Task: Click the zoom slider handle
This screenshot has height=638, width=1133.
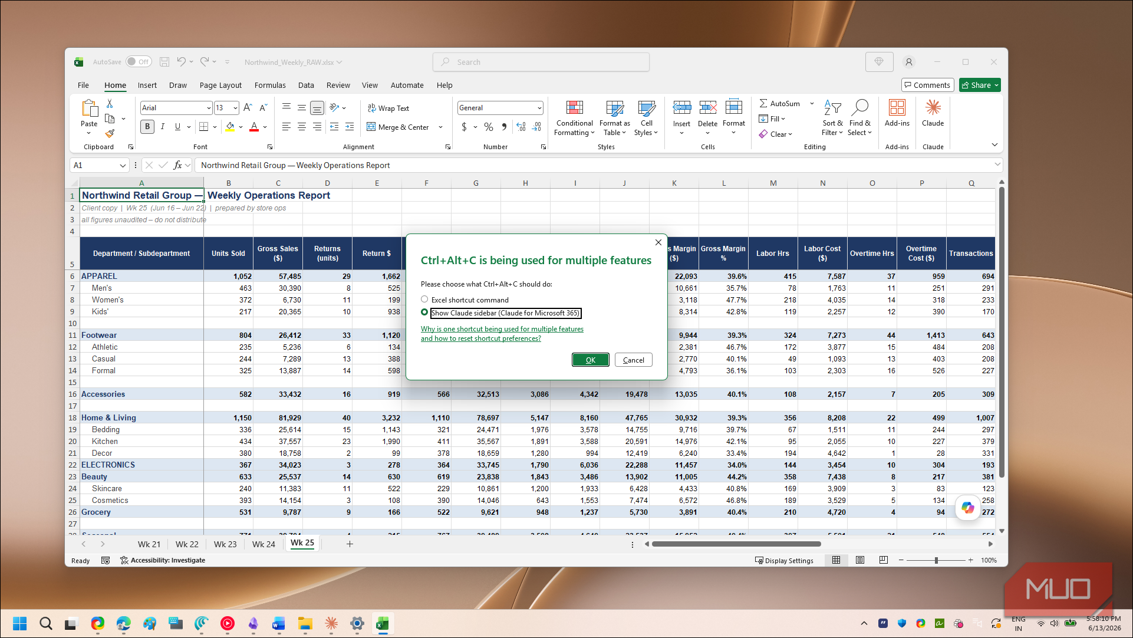Action: pos(936,560)
